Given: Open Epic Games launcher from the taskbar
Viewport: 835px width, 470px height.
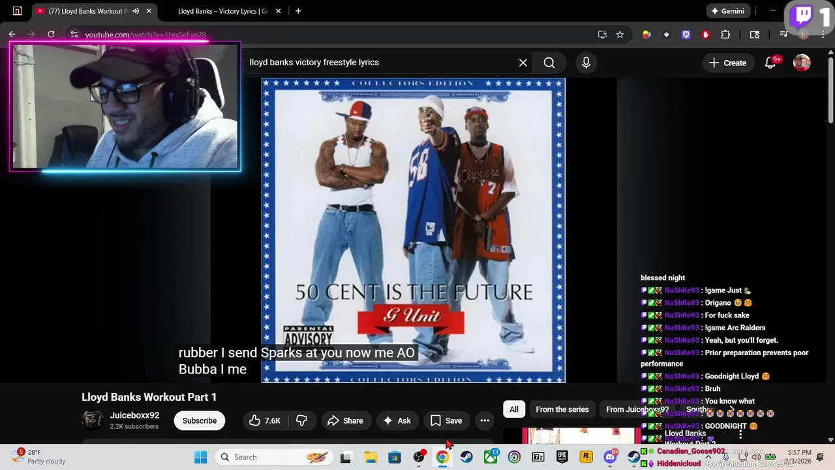Looking at the screenshot, I should tap(562, 457).
